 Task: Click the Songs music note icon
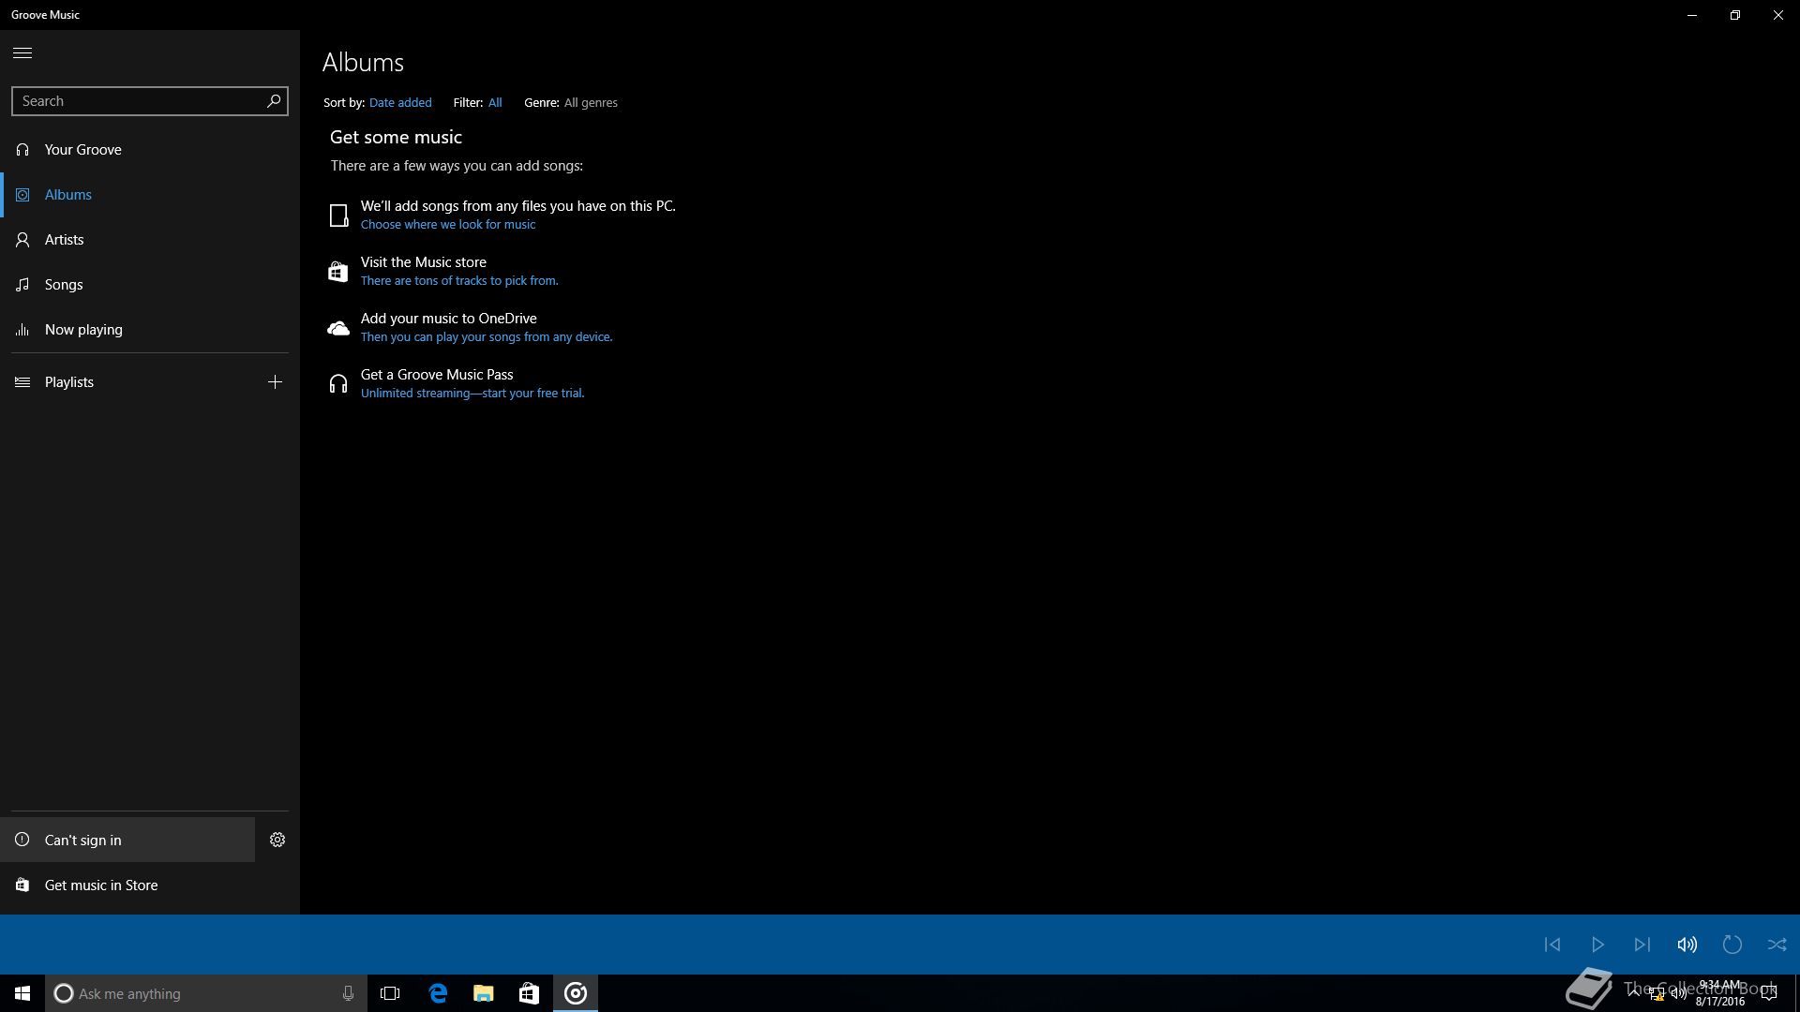[22, 285]
